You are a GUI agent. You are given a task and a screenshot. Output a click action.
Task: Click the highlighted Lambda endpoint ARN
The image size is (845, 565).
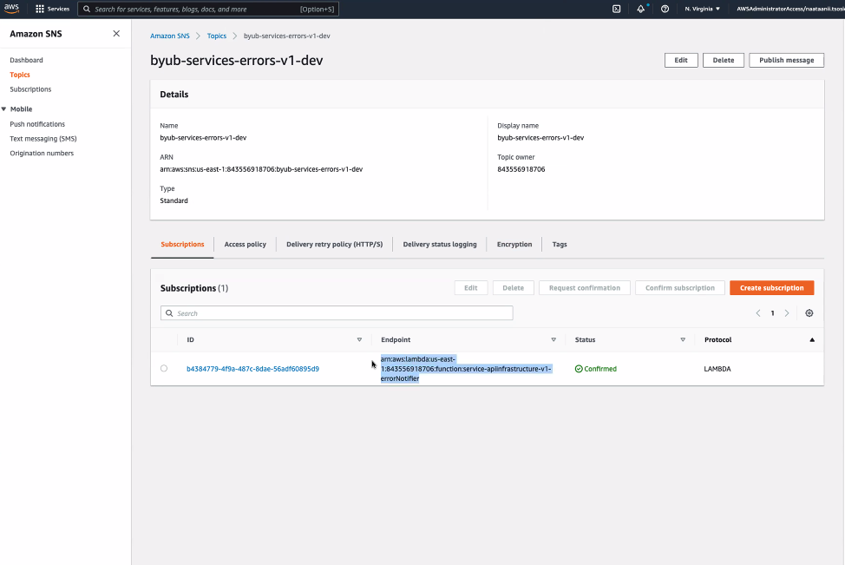coord(466,369)
